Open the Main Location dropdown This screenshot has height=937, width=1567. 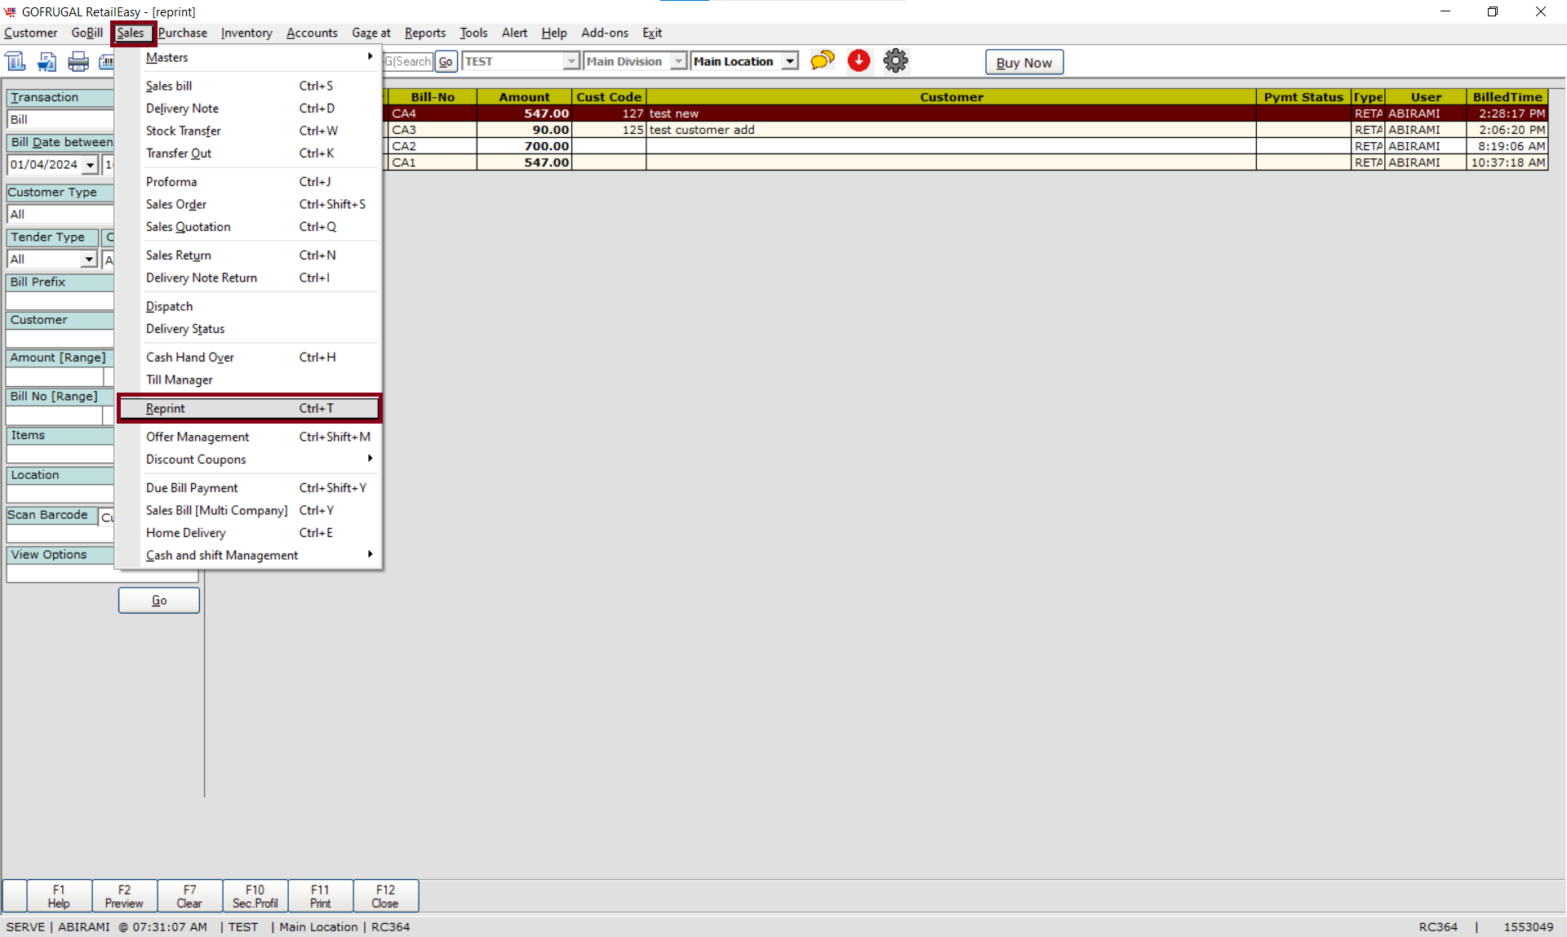[x=790, y=61]
